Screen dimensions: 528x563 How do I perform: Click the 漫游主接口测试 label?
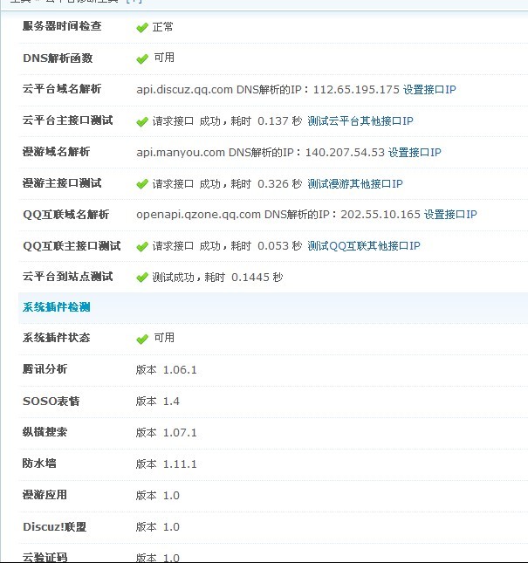tap(62, 183)
